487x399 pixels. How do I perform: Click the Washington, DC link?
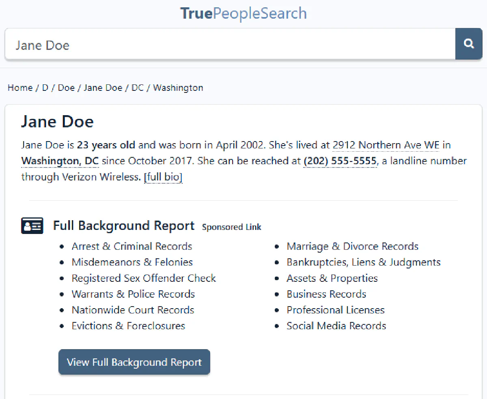point(59,161)
